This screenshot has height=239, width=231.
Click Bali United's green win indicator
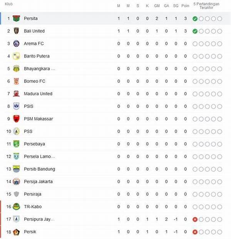(x=195, y=31)
